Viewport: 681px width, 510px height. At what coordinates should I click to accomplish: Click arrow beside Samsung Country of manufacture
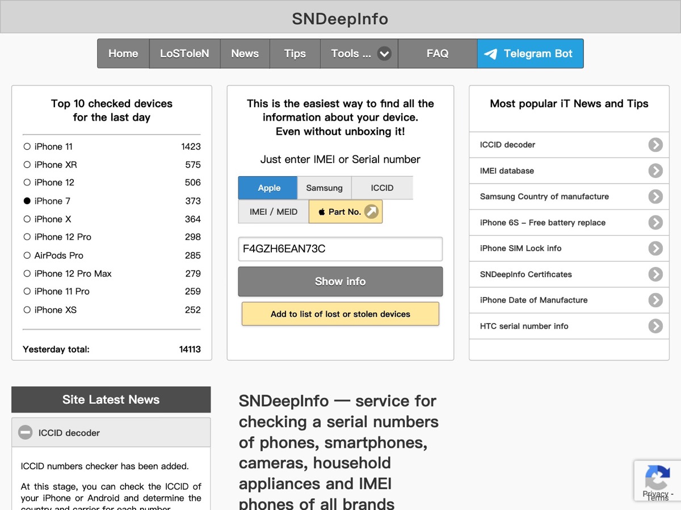655,197
